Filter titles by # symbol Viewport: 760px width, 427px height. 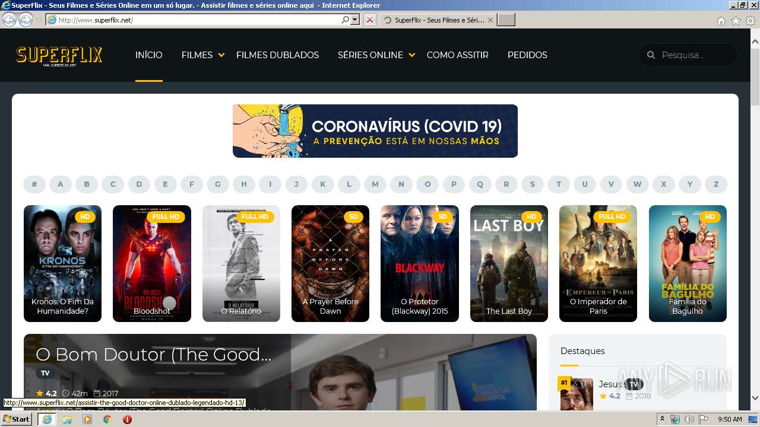34,184
